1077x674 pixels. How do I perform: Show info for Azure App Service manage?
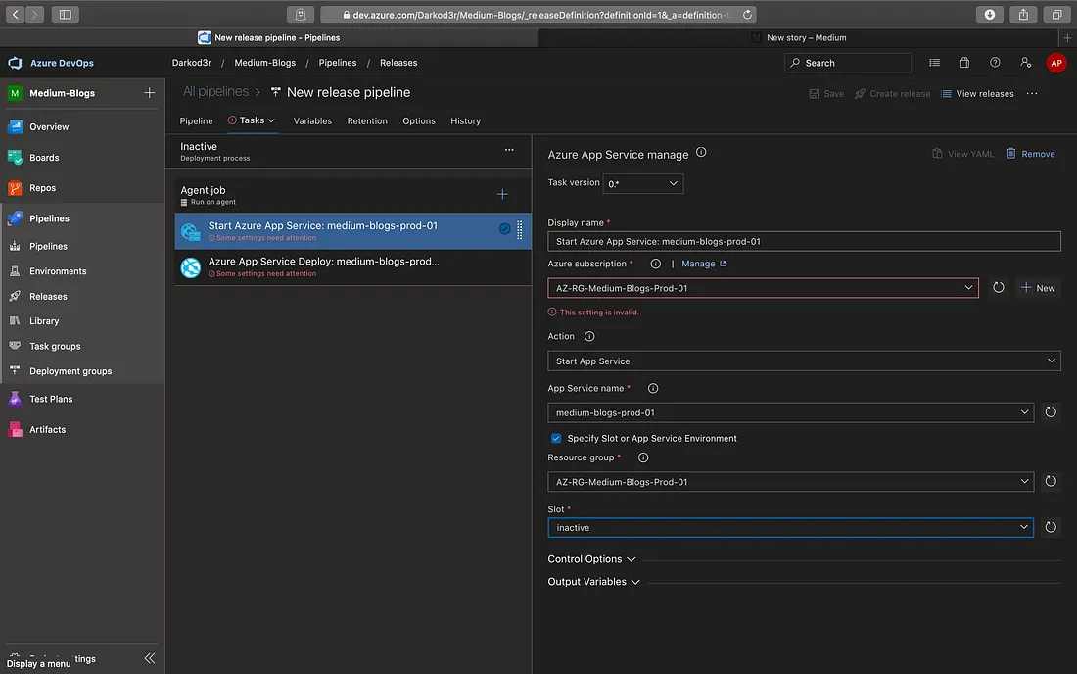click(x=701, y=153)
